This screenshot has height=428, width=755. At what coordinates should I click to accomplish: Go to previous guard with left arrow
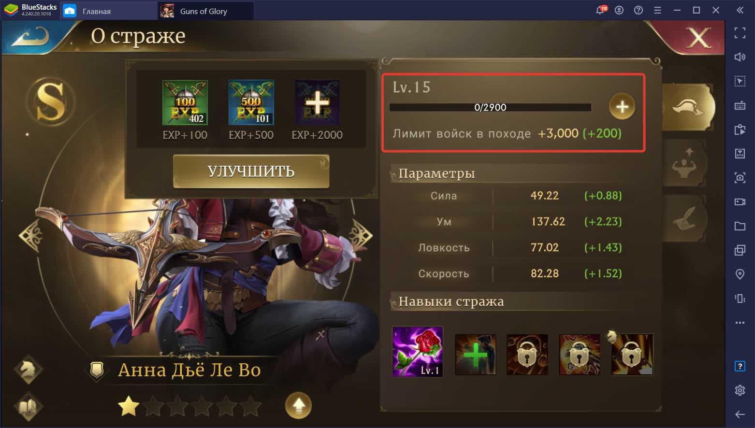(x=31, y=236)
